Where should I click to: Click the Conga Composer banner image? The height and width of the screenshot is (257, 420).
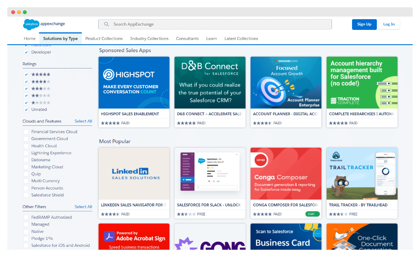[x=286, y=173]
